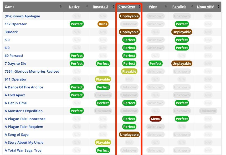
Task: Click sort arrows beside Native header
Action: (87, 7)
